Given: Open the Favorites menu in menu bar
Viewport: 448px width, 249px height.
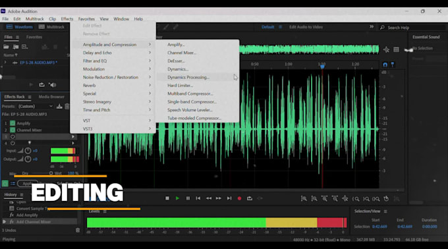Looking at the screenshot, I should (x=86, y=19).
